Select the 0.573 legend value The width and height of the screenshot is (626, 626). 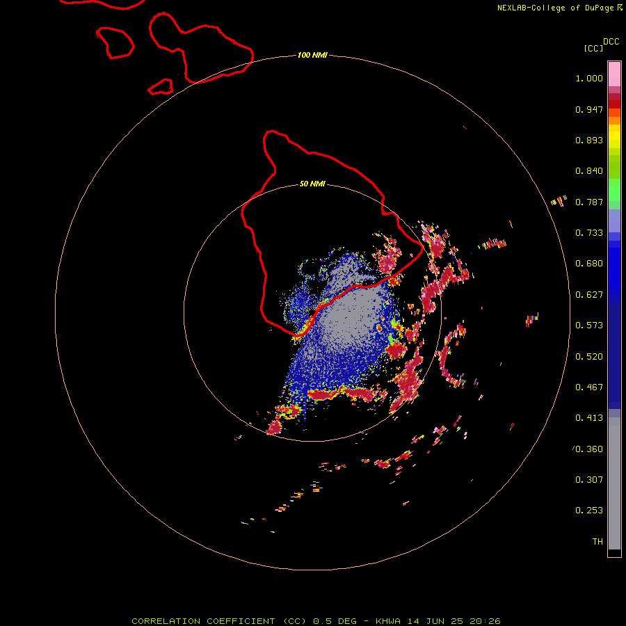coord(589,326)
